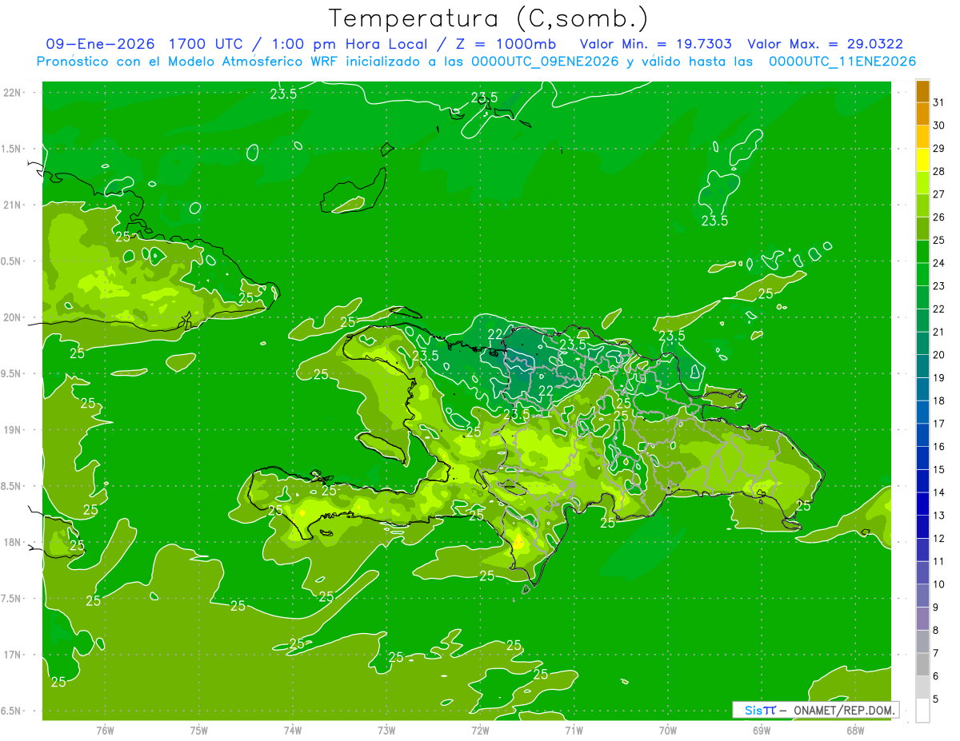Click the '71W' longitude axis label

click(574, 731)
